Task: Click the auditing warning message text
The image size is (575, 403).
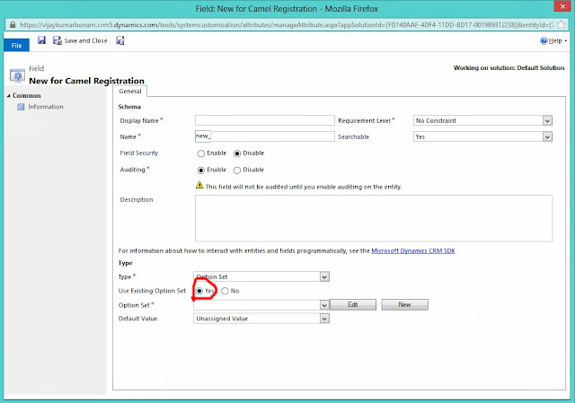Action: click(x=304, y=187)
